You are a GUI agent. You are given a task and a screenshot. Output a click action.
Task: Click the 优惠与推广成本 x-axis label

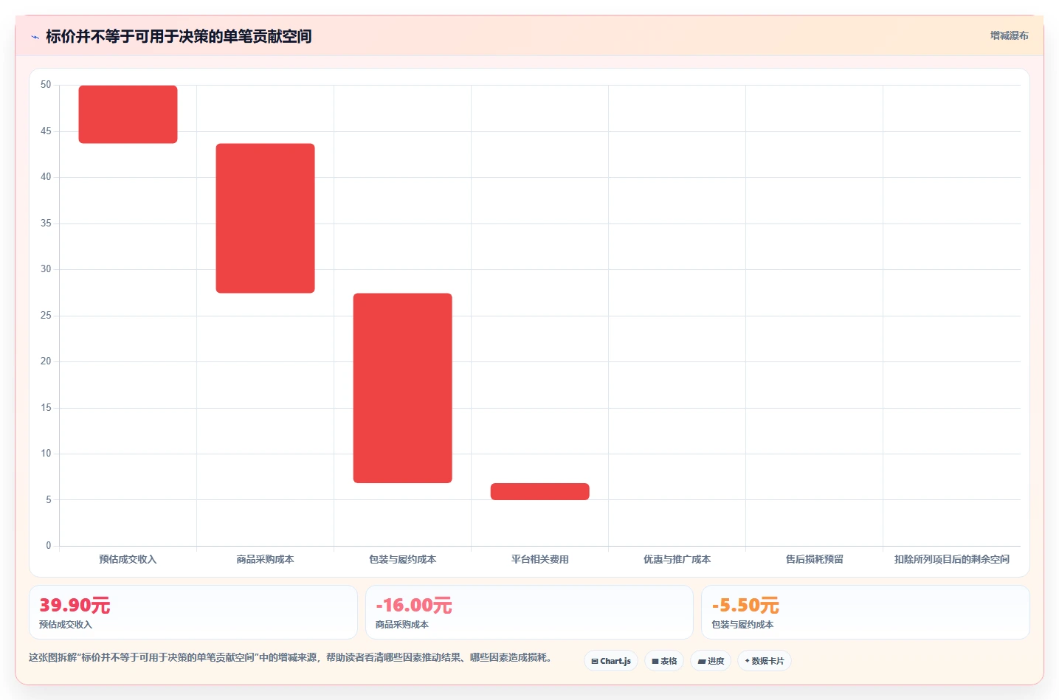(x=677, y=559)
